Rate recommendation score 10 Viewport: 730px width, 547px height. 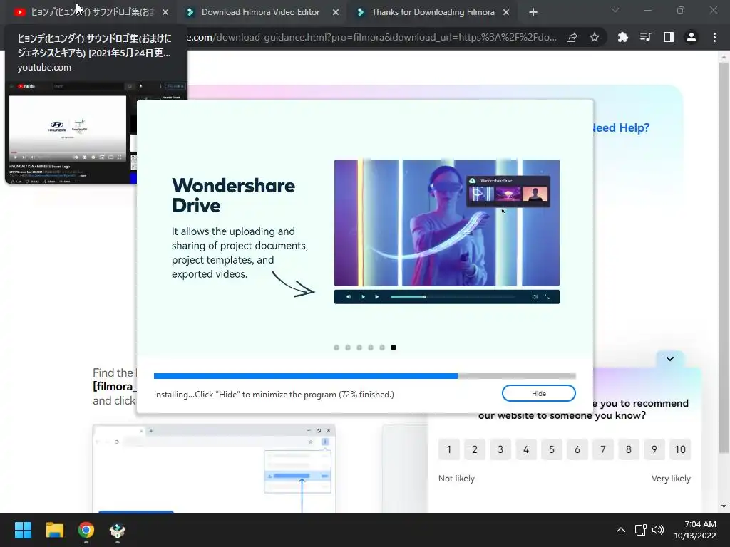click(680, 449)
